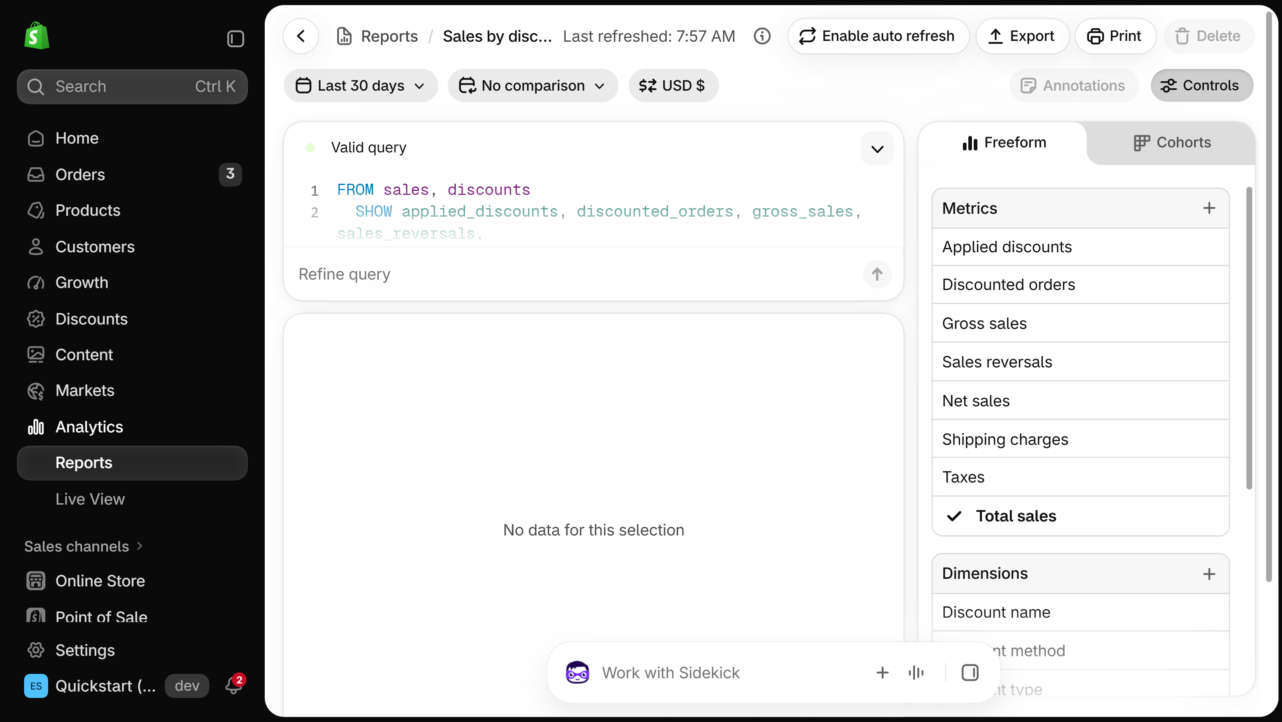Click the Home icon in the sidebar
The height and width of the screenshot is (722, 1282).
click(36, 138)
